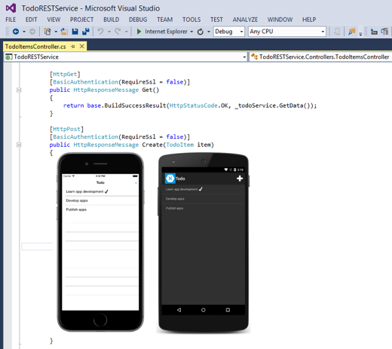Open the ANALYZE menu
The image size is (392, 349).
[x=245, y=20]
